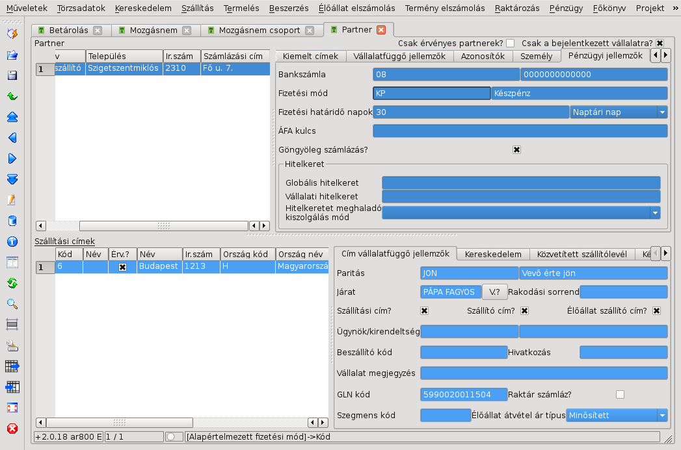Uncheck 'Göngyöleg számlázás?' checkbox
Image resolution: width=681 pixels, height=450 pixels.
click(x=517, y=150)
